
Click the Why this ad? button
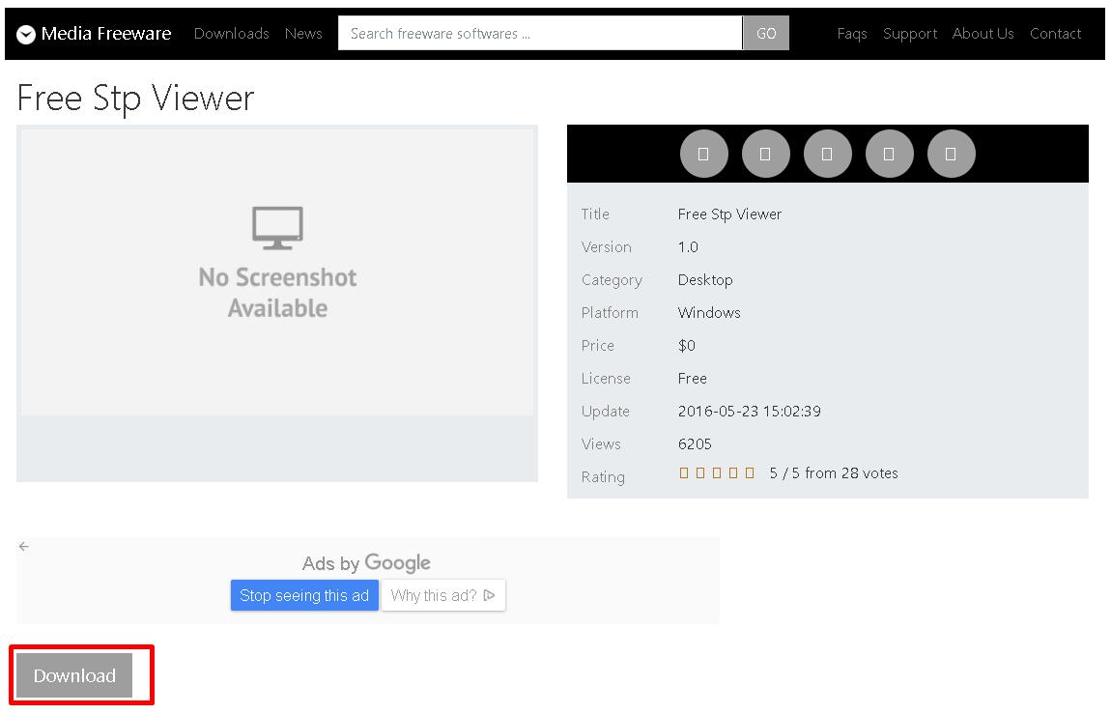tap(442, 595)
